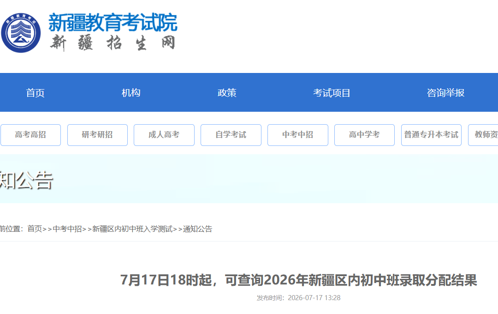The image size is (498, 314).
Task: Click the 研考研招 category button
Action: point(97,135)
